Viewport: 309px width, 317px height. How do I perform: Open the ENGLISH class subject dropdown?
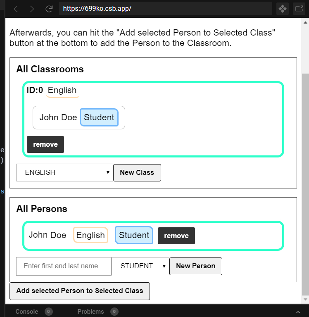pyautogui.click(x=64, y=173)
